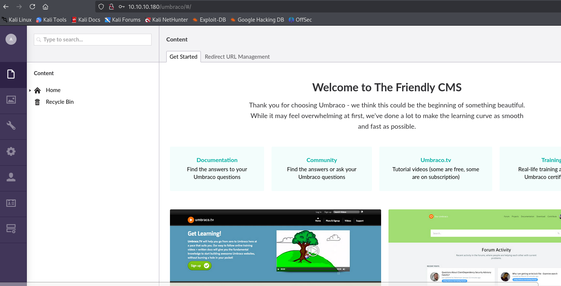Select the Get Started tab
This screenshot has width=561, height=286.
[183, 57]
